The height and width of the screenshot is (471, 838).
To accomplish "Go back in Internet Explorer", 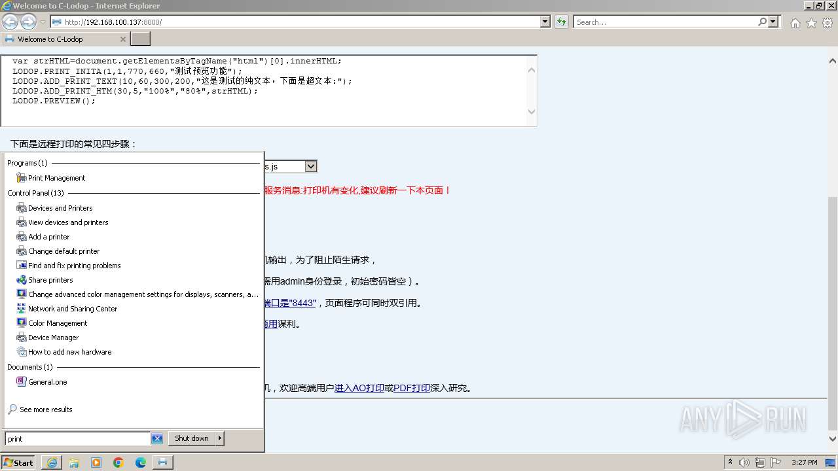I will coord(10,22).
